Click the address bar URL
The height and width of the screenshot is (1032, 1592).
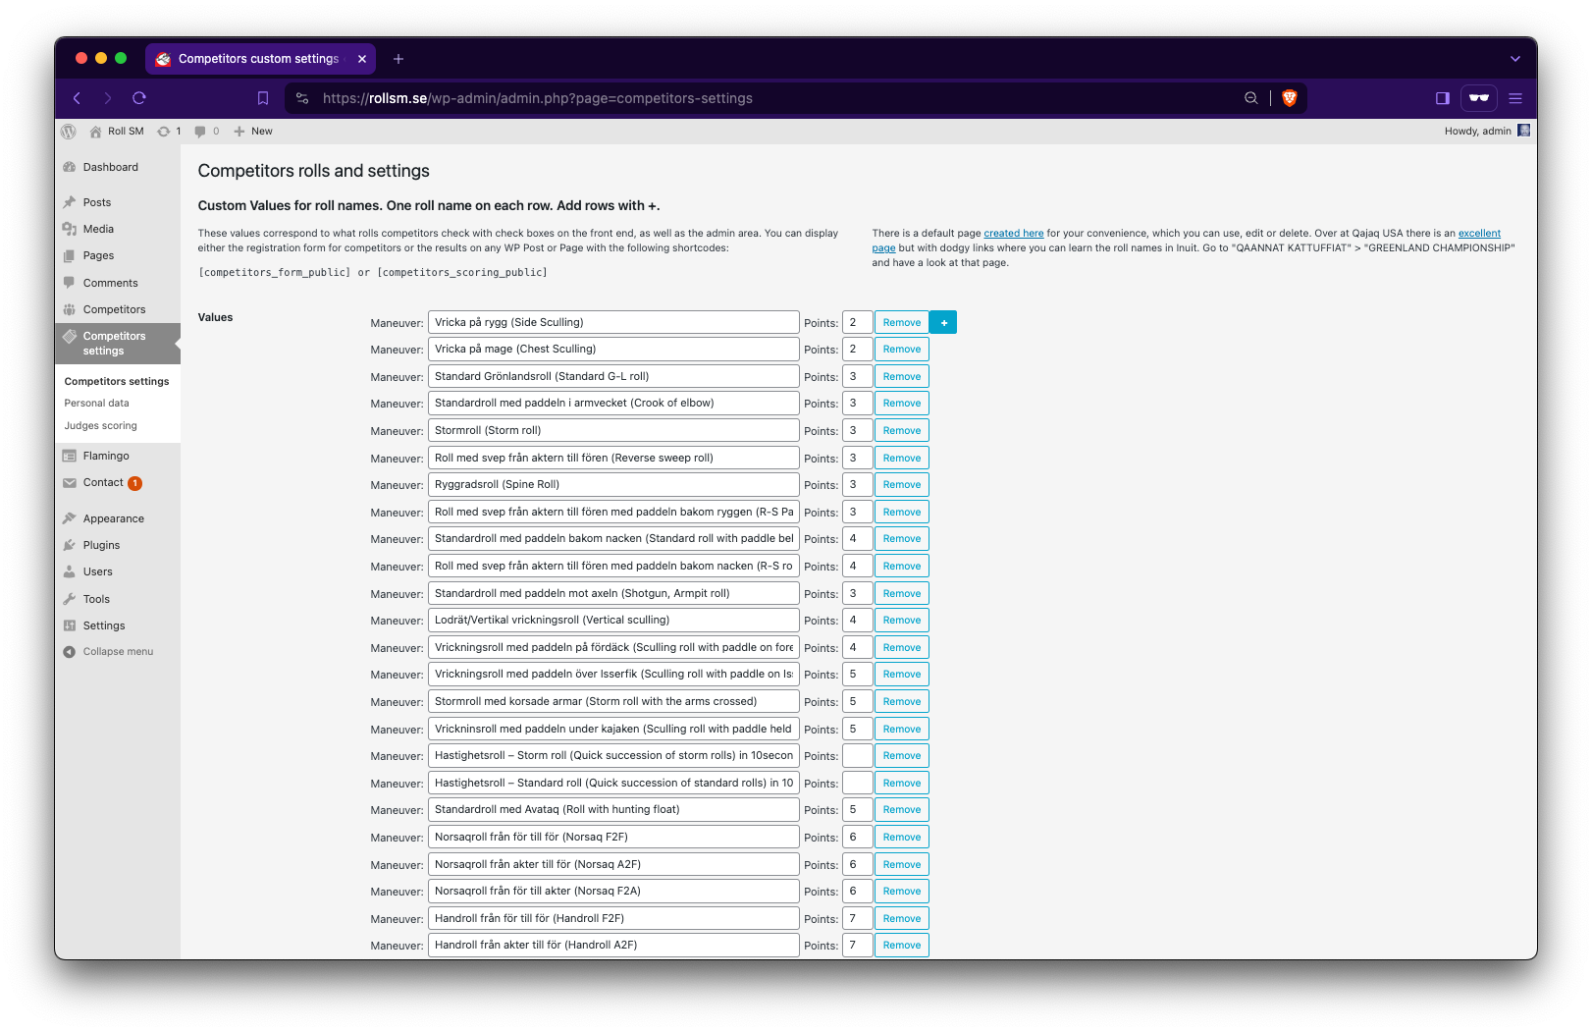click(x=537, y=98)
